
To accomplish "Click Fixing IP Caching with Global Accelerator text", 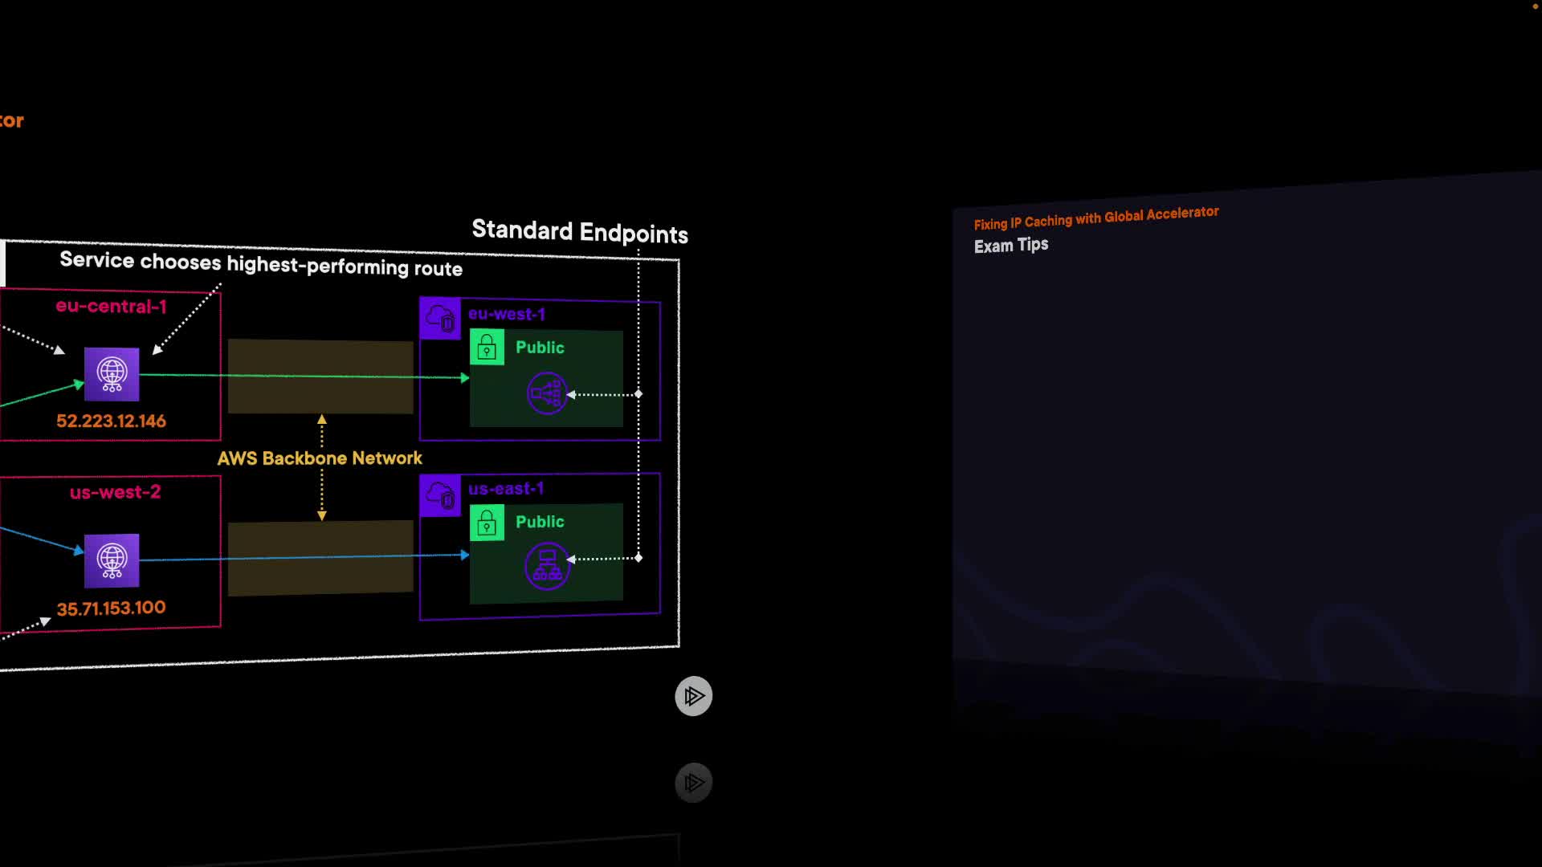I will click(x=1096, y=218).
